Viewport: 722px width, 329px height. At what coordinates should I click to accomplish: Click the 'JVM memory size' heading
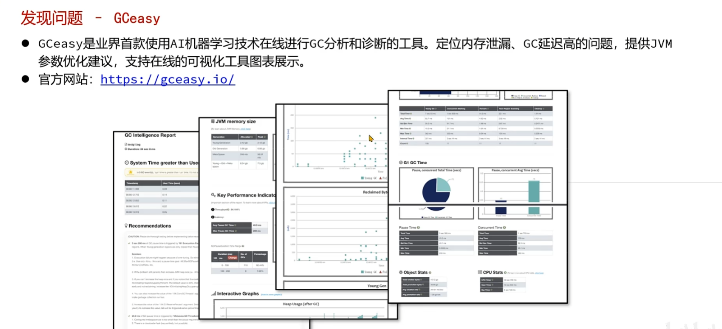[x=235, y=122]
